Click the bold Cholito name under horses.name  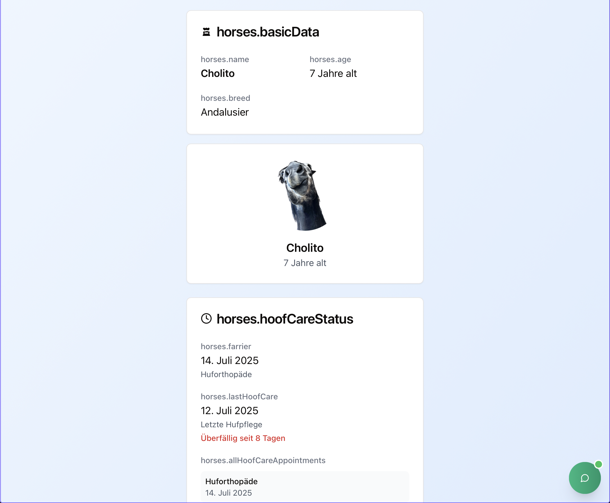pos(217,73)
